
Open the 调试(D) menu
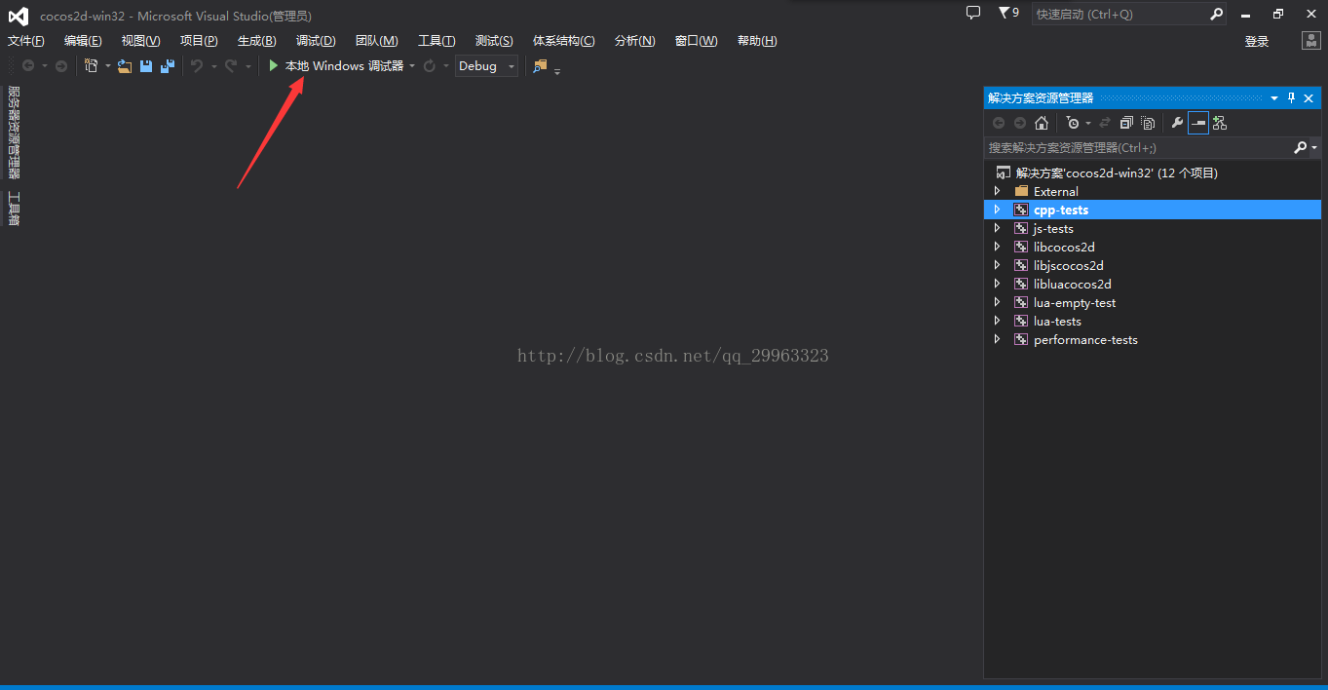pos(316,41)
